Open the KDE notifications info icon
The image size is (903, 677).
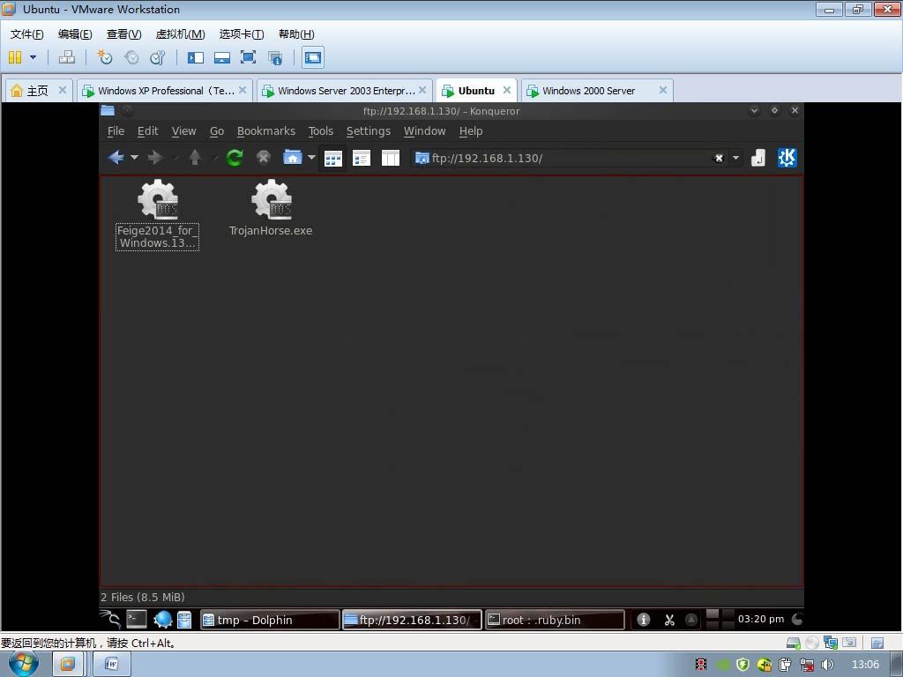coord(643,620)
